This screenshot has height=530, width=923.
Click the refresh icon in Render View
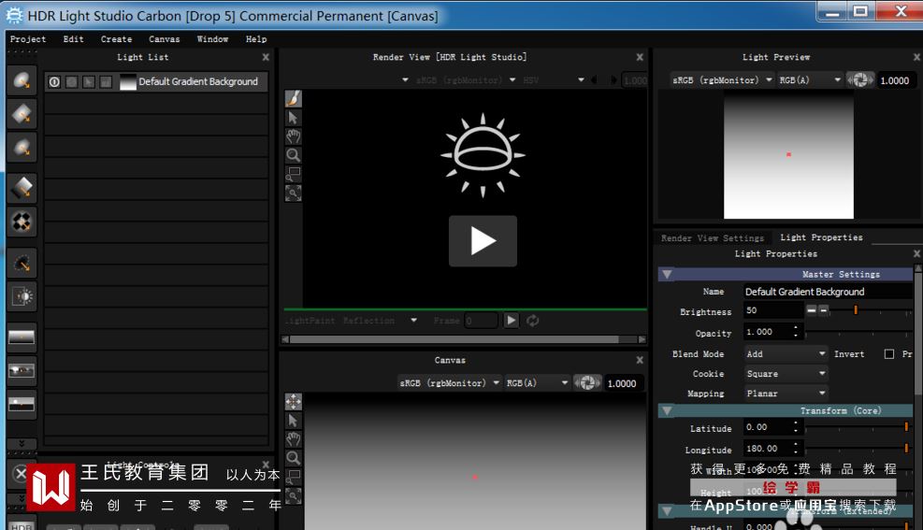[x=533, y=321]
